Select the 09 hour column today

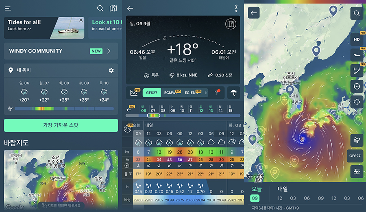pyautogui.click(x=138, y=134)
